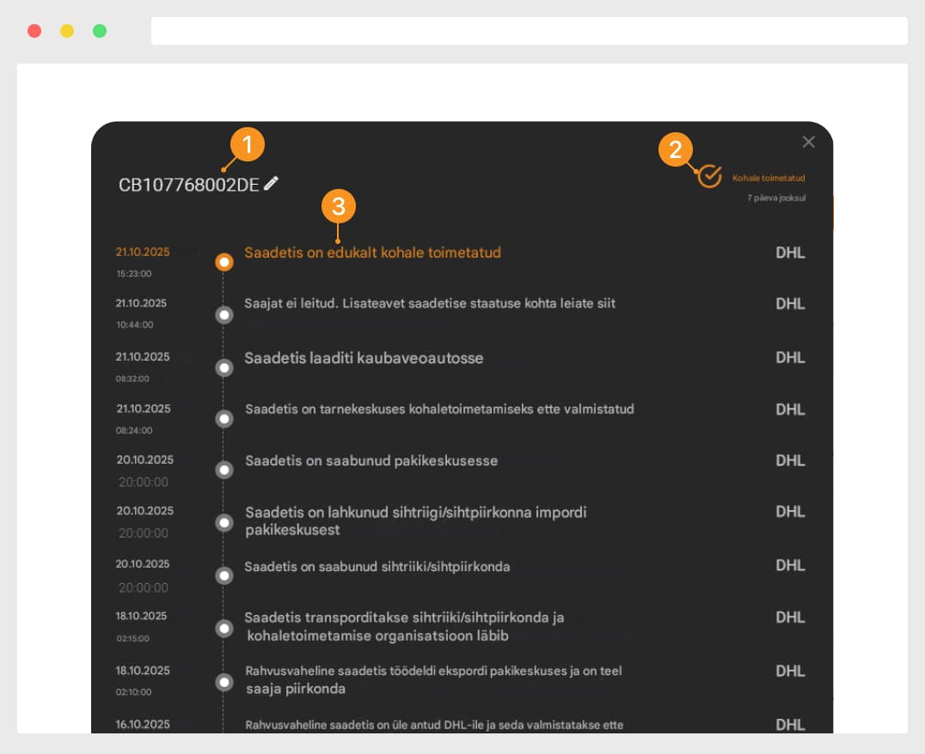This screenshot has width=925, height=754.
Task: Click the "Kohale toimetatud" status label
Action: 769,179
